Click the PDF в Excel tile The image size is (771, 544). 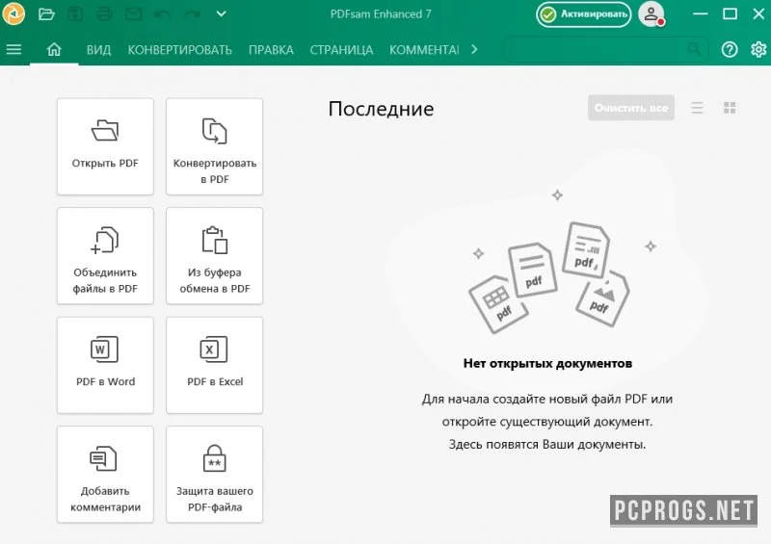click(214, 365)
